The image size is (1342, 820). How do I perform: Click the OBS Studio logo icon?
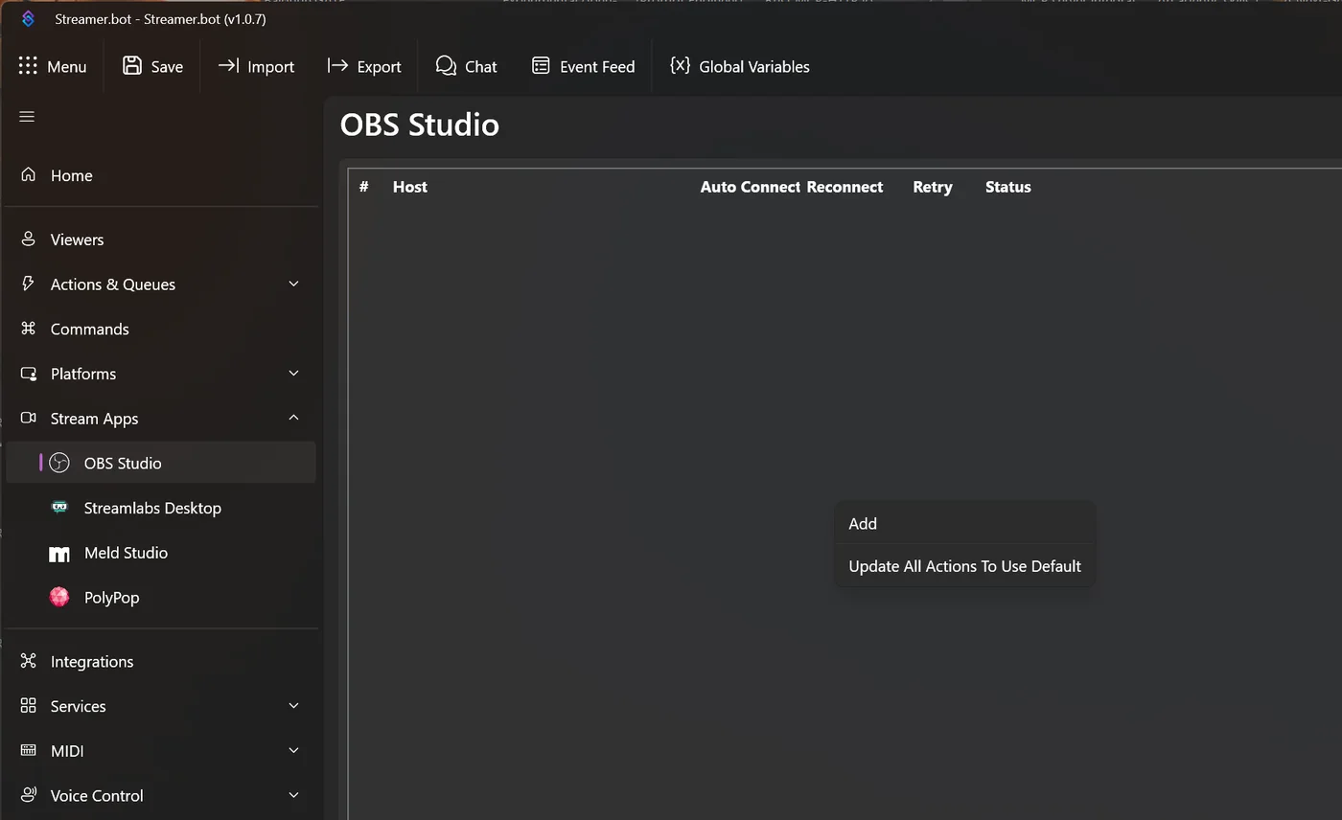(59, 463)
